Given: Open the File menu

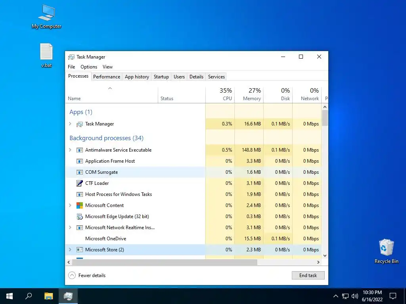Looking at the screenshot, I should (71, 66).
